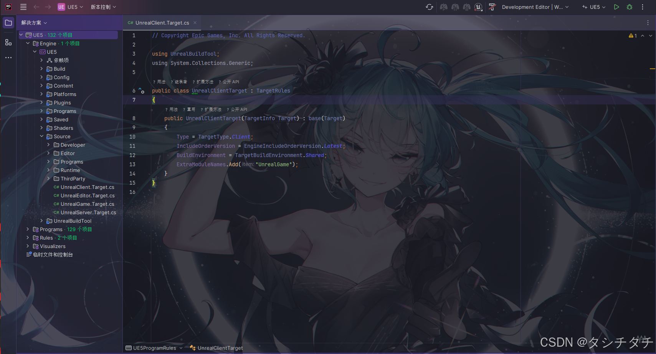Start debugging with the green bug icon

point(630,7)
